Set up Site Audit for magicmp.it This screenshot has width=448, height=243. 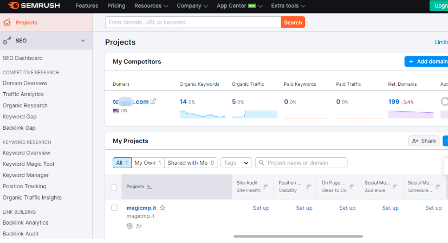pos(261,208)
